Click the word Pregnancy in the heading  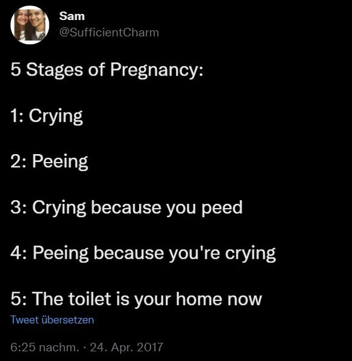[x=157, y=70]
